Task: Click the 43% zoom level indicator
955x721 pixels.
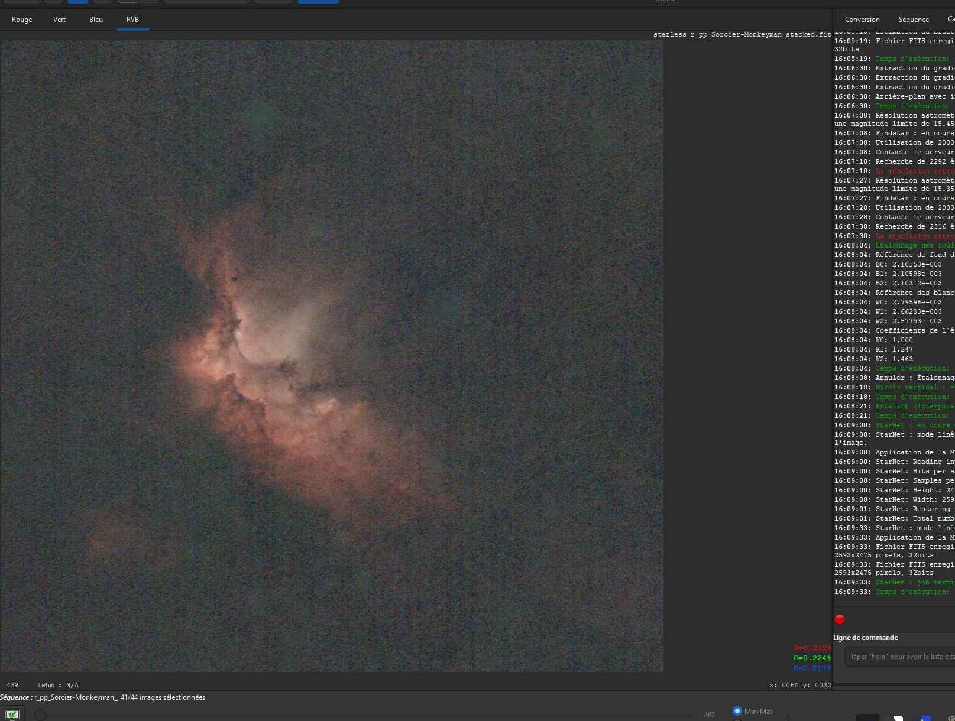Action: (12, 685)
